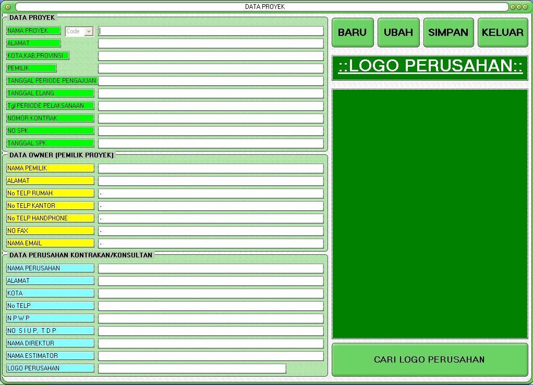Focus the No TELP KANTOR input field

(211, 206)
